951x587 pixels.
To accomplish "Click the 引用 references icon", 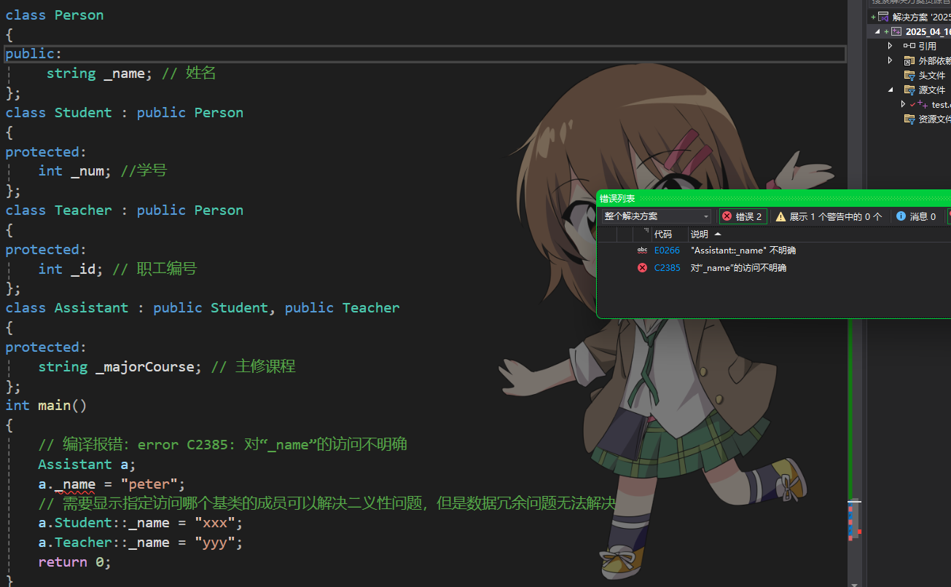I will click(909, 46).
